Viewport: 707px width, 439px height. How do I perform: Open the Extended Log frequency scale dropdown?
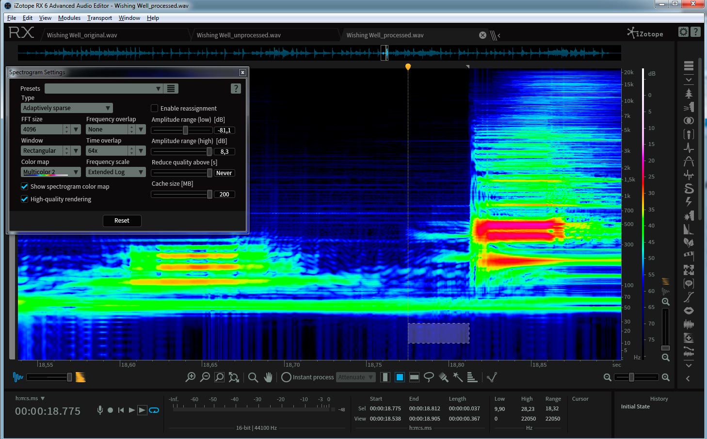click(x=115, y=172)
